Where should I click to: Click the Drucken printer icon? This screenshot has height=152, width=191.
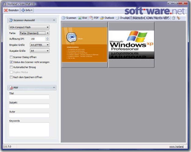point(117,18)
